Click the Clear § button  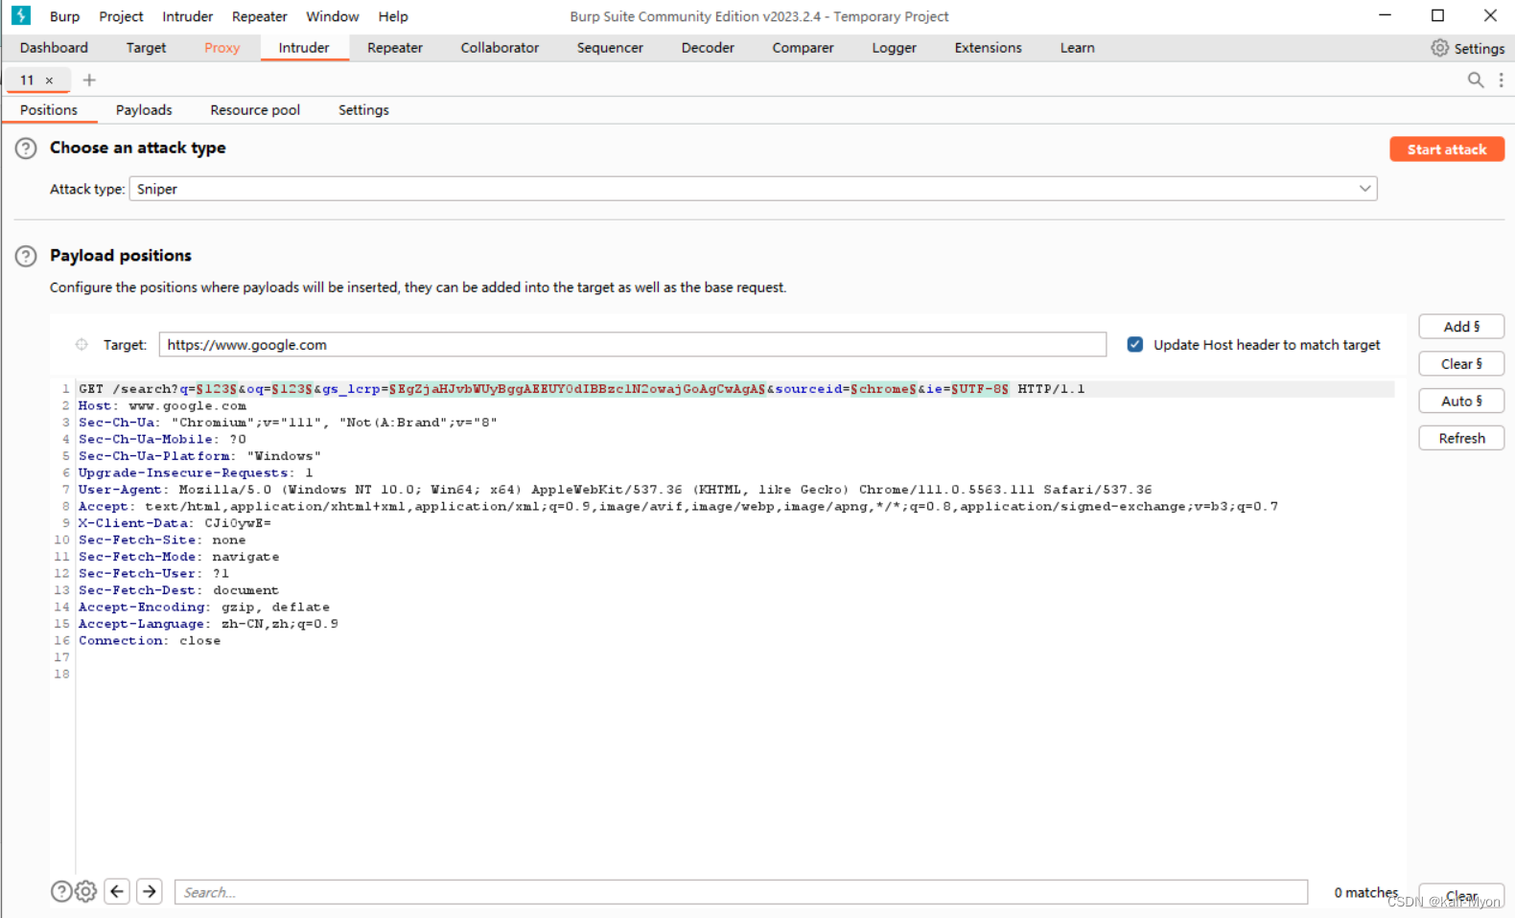(x=1461, y=364)
